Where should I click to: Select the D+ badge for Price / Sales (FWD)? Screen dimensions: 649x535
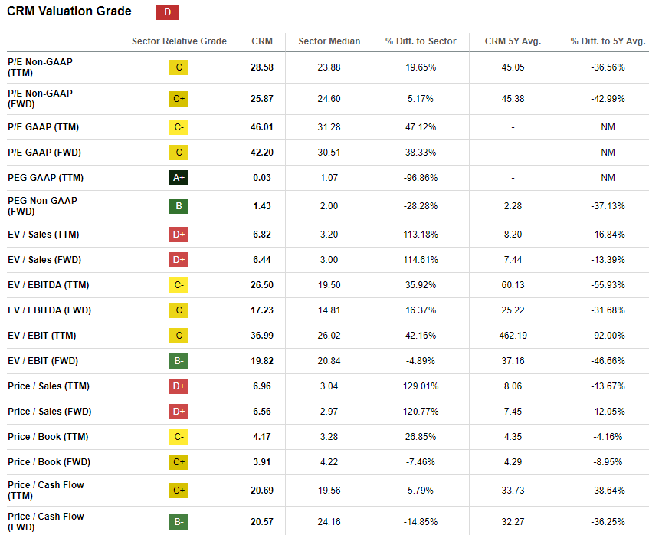pyautogui.click(x=179, y=411)
